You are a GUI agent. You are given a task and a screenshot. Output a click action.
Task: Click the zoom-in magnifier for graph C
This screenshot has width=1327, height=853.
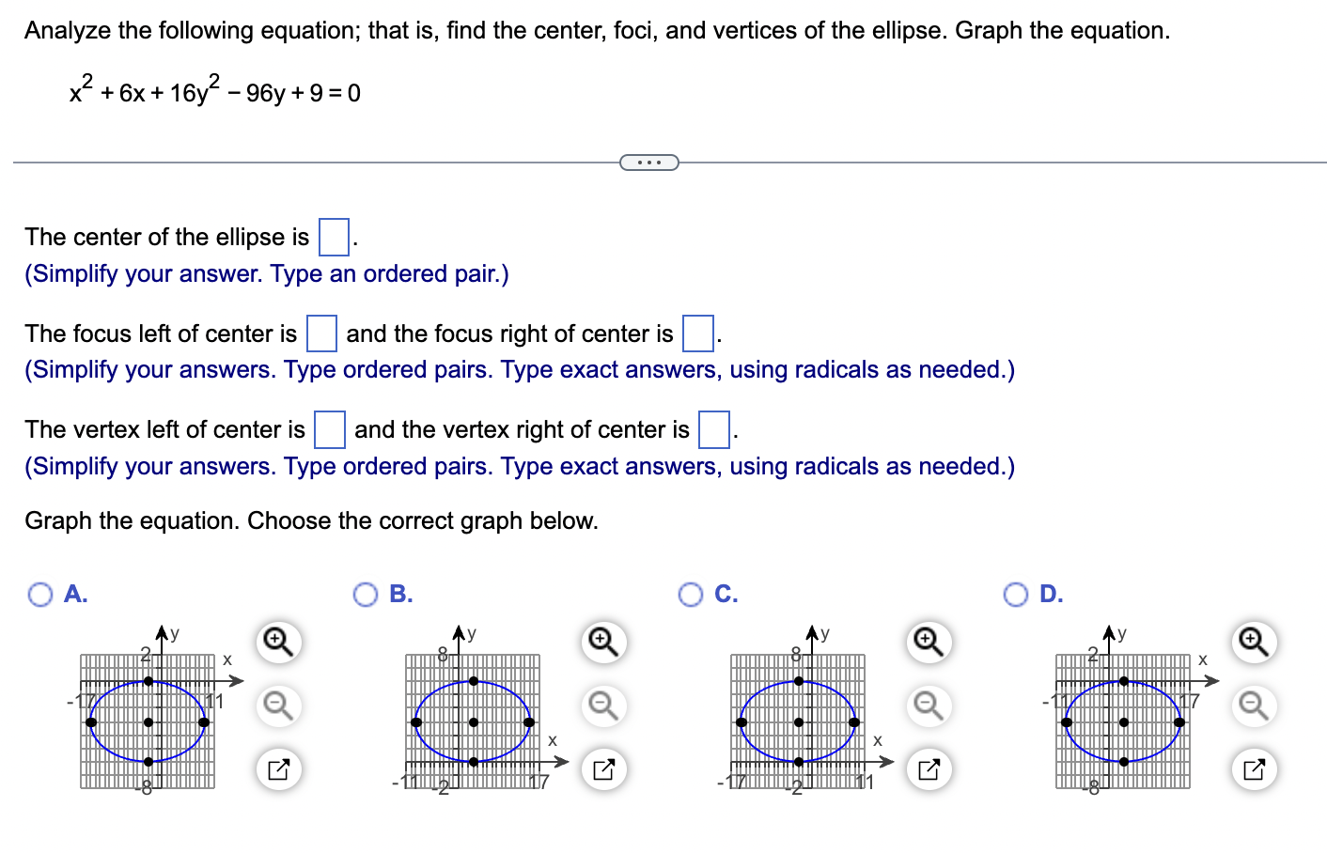(929, 643)
